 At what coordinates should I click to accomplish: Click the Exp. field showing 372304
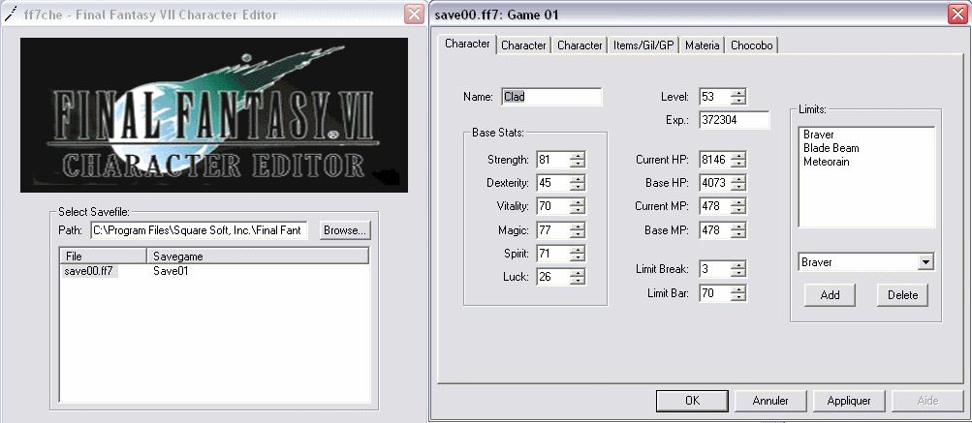point(734,120)
